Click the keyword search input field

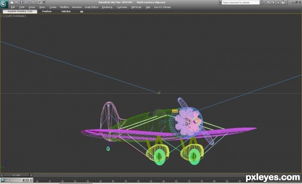[241, 3]
